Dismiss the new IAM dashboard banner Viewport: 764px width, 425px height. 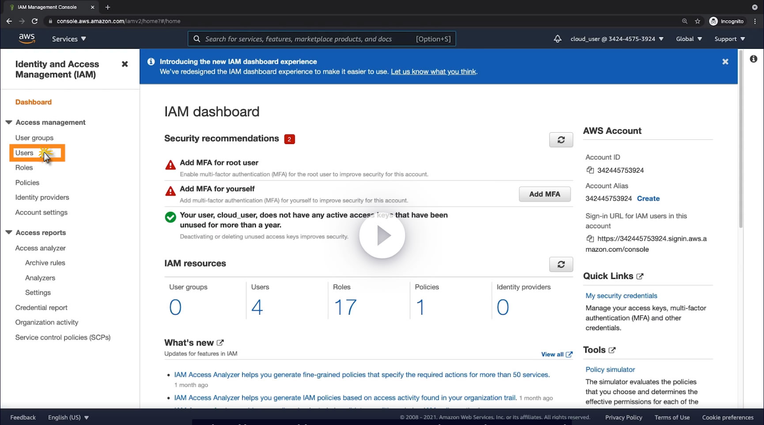coord(725,62)
